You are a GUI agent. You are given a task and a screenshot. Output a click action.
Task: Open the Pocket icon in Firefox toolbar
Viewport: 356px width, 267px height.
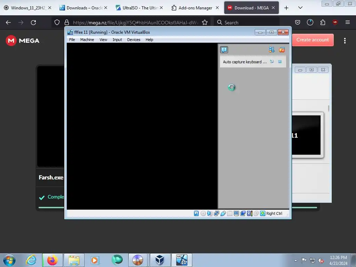[298, 22]
